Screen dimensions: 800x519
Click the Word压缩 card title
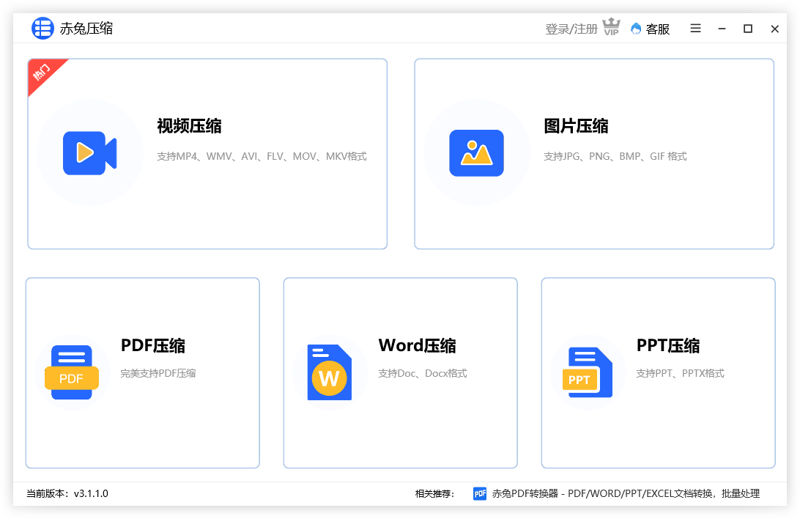tap(418, 345)
